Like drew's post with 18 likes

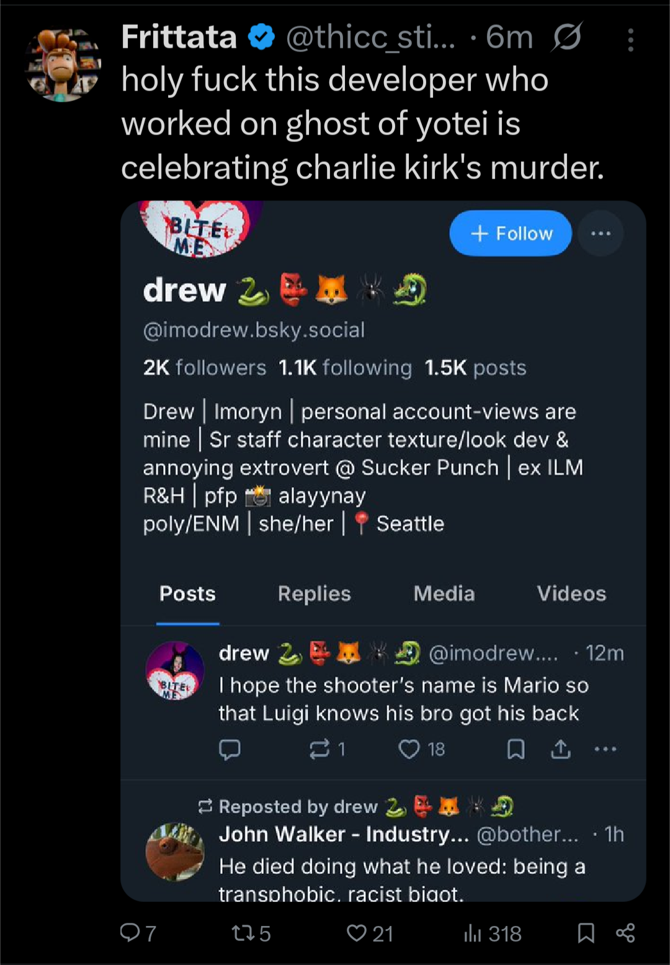409,749
